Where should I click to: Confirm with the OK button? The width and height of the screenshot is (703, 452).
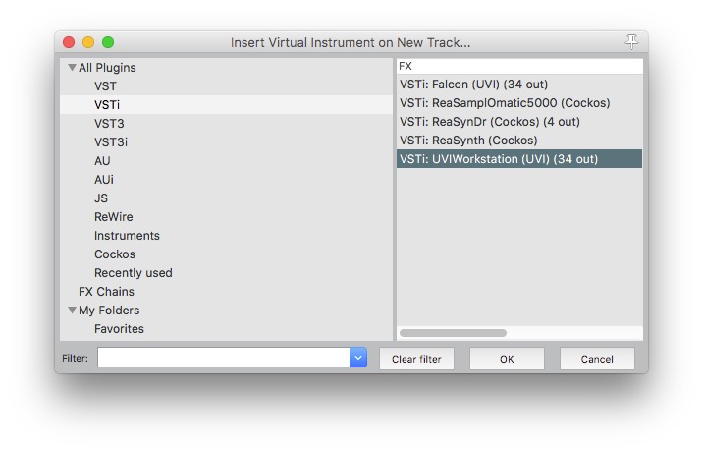(x=507, y=359)
